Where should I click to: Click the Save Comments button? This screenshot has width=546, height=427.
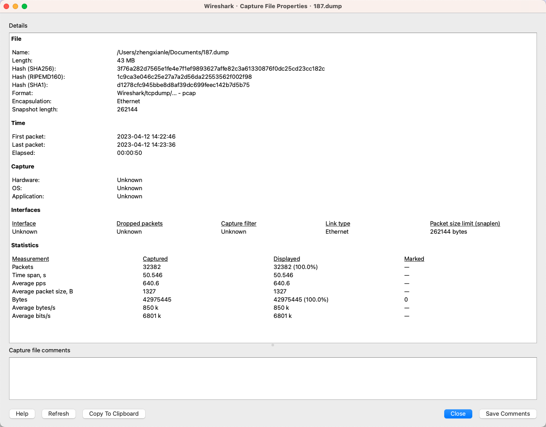[x=508, y=413]
